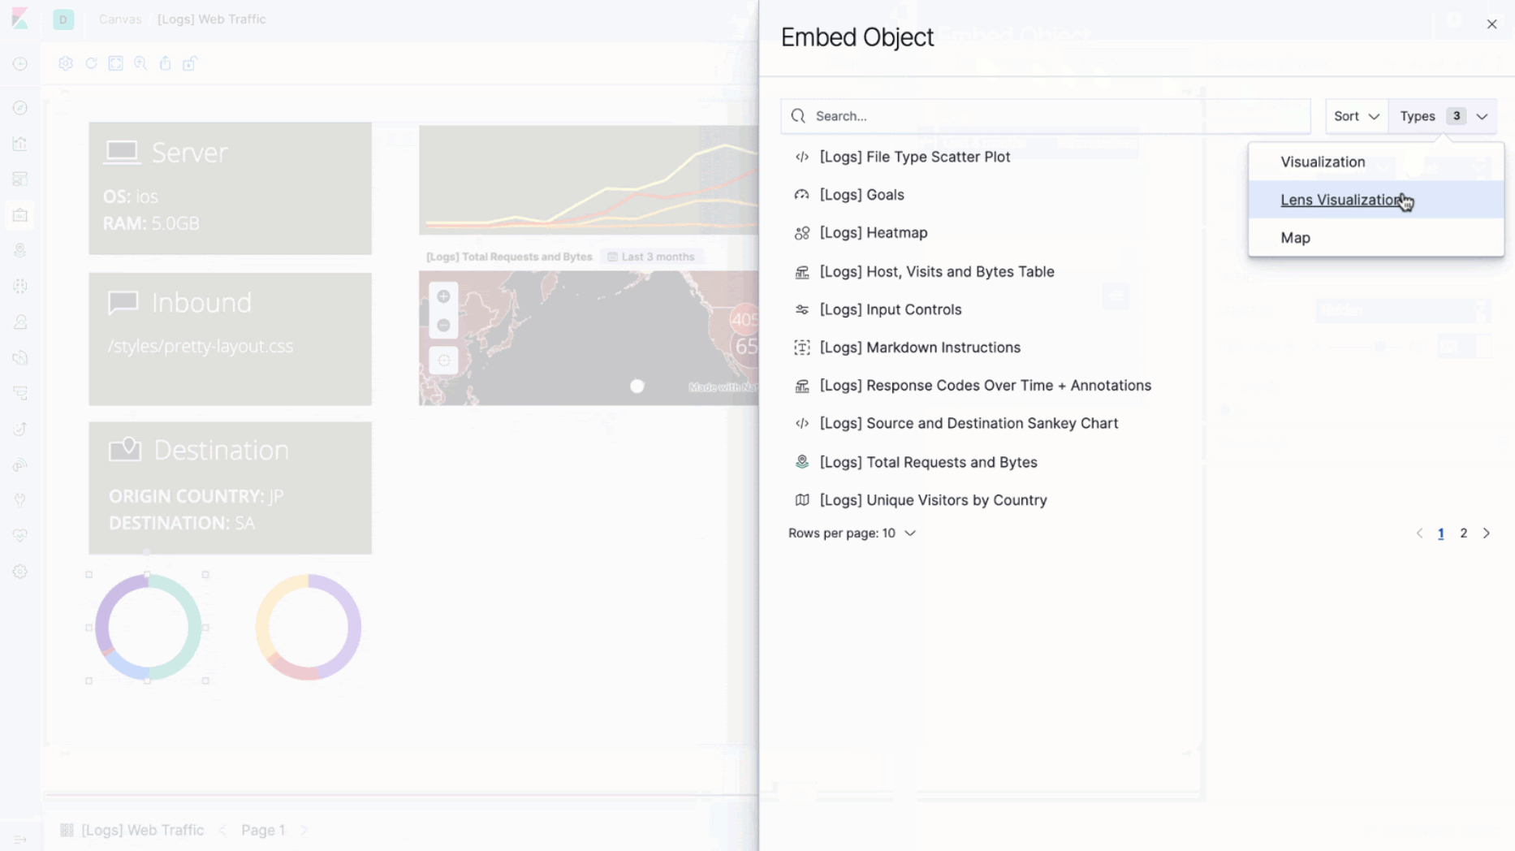Click the Kibana logo
This screenshot has width=1515, height=851.
coord(20,19)
